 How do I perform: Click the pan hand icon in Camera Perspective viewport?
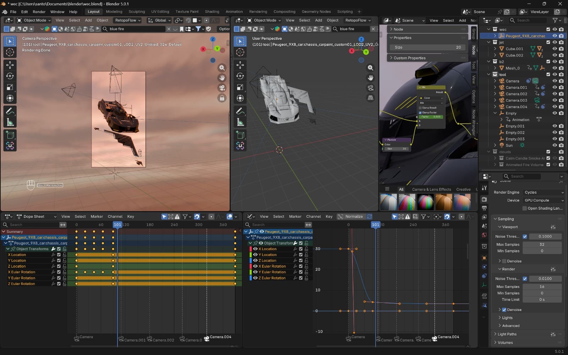[x=222, y=77]
